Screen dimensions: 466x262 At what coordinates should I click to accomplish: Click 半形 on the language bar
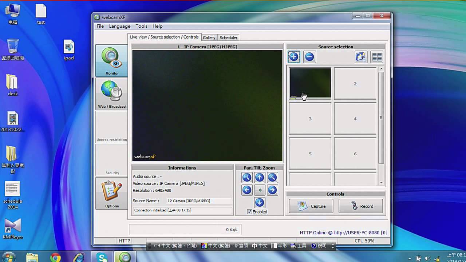(x=279, y=246)
